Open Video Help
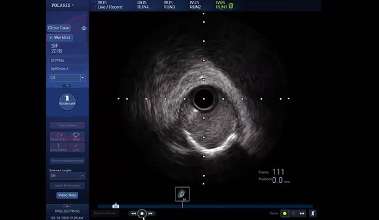 (67, 195)
